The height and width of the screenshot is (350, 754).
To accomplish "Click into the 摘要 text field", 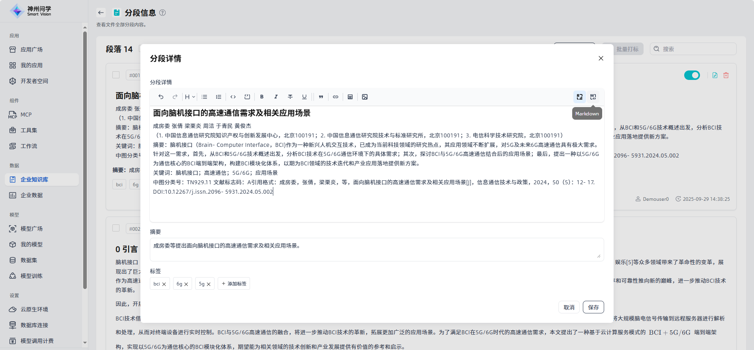I will click(x=377, y=249).
